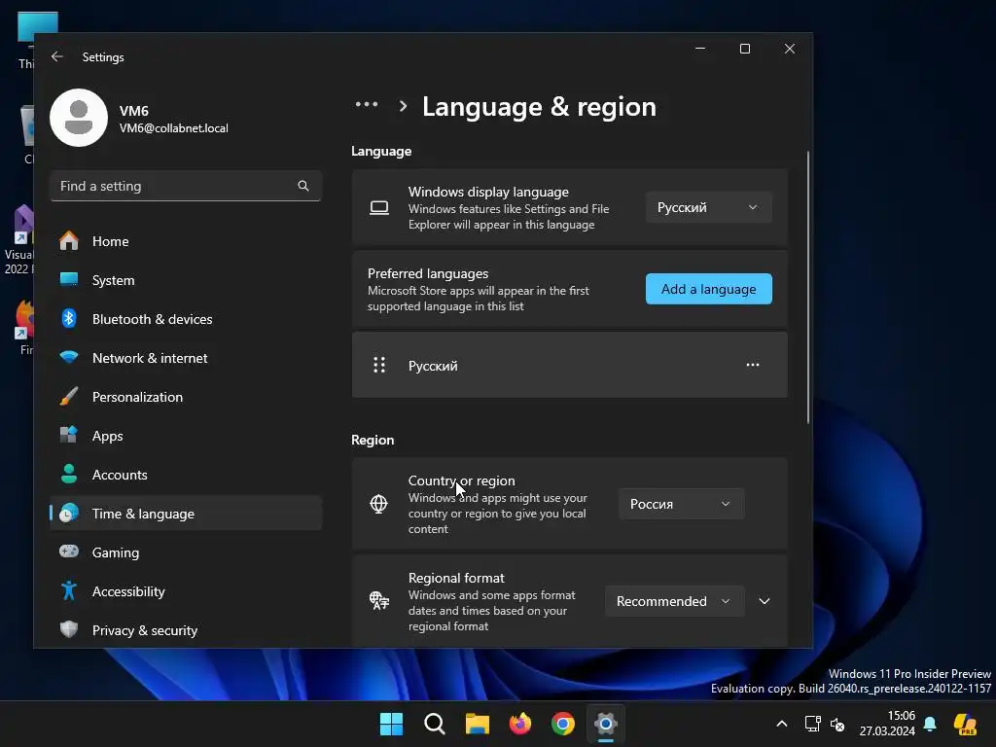Select Time & language in sidebar
Screen dimensions: 996x747
186,513
